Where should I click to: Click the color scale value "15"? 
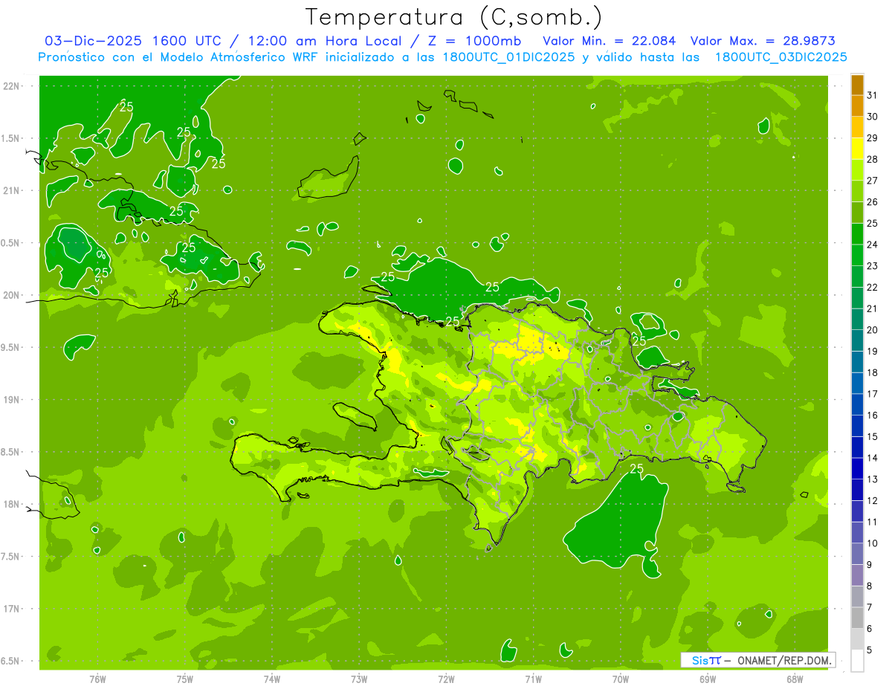[x=873, y=437]
